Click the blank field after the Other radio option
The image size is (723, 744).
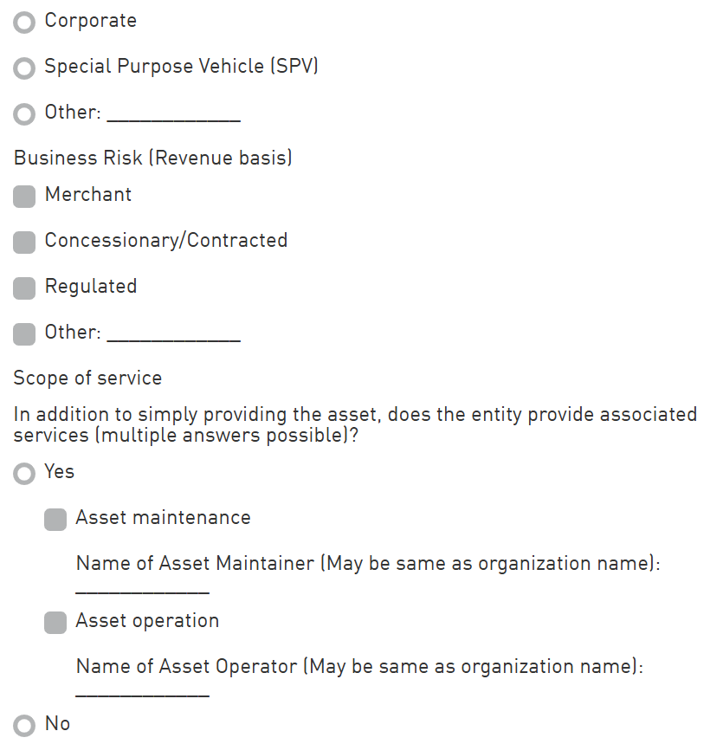(173, 115)
